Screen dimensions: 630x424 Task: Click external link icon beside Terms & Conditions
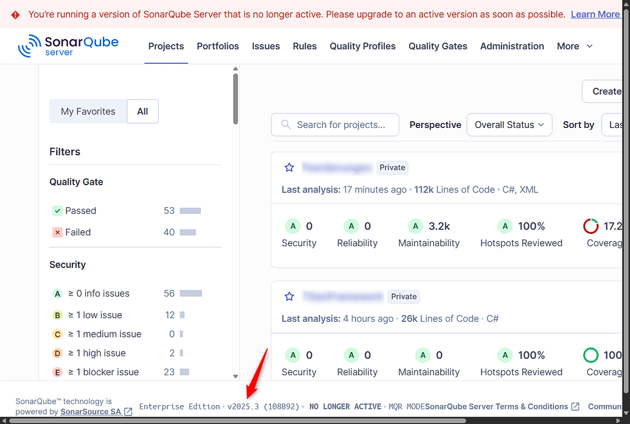click(x=573, y=406)
